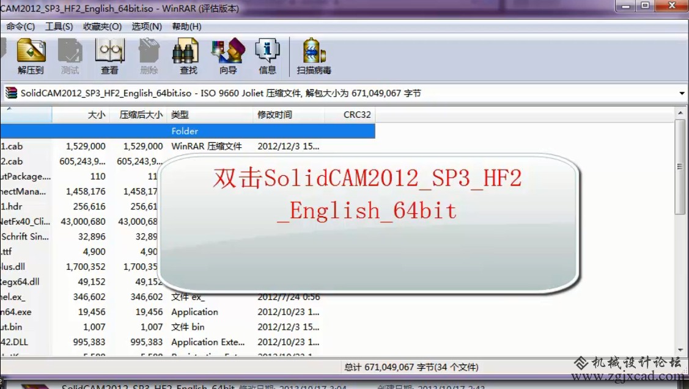Click the status bar total 671,049,067 text
689x389 pixels.
[411, 367]
